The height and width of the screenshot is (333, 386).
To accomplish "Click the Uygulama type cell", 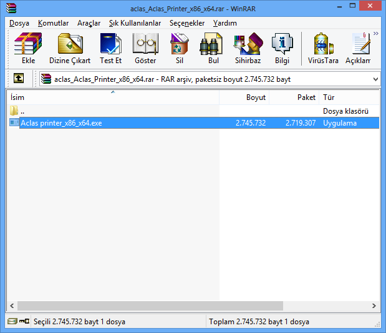I will (x=340, y=123).
